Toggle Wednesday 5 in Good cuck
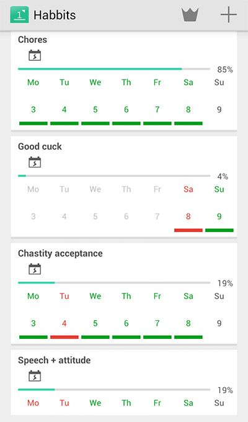Viewport: 248px width, 422px height. tap(95, 217)
